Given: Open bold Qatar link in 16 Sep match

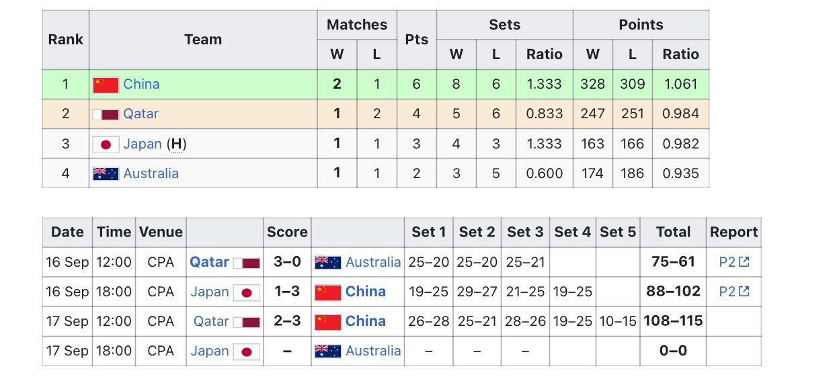Looking at the screenshot, I should click(209, 262).
